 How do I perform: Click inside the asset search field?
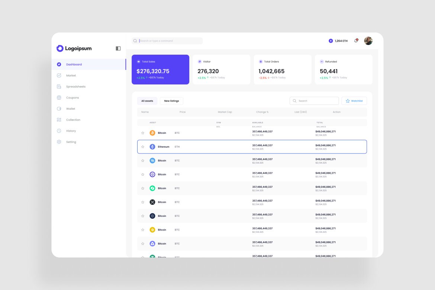click(314, 101)
